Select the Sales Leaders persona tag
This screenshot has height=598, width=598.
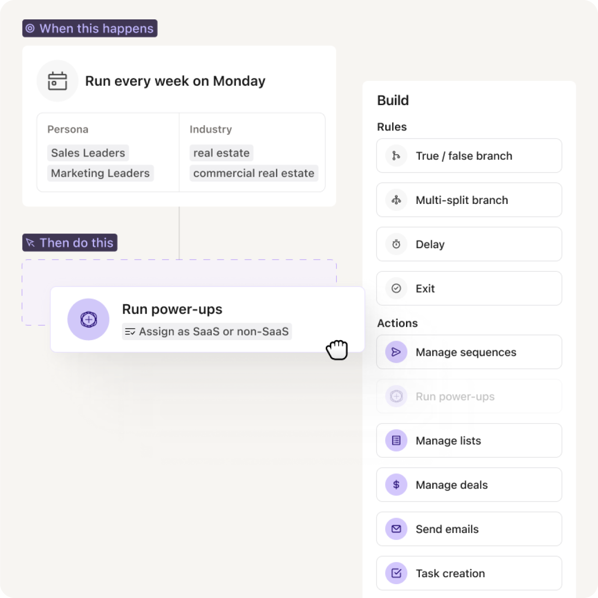[x=88, y=153]
